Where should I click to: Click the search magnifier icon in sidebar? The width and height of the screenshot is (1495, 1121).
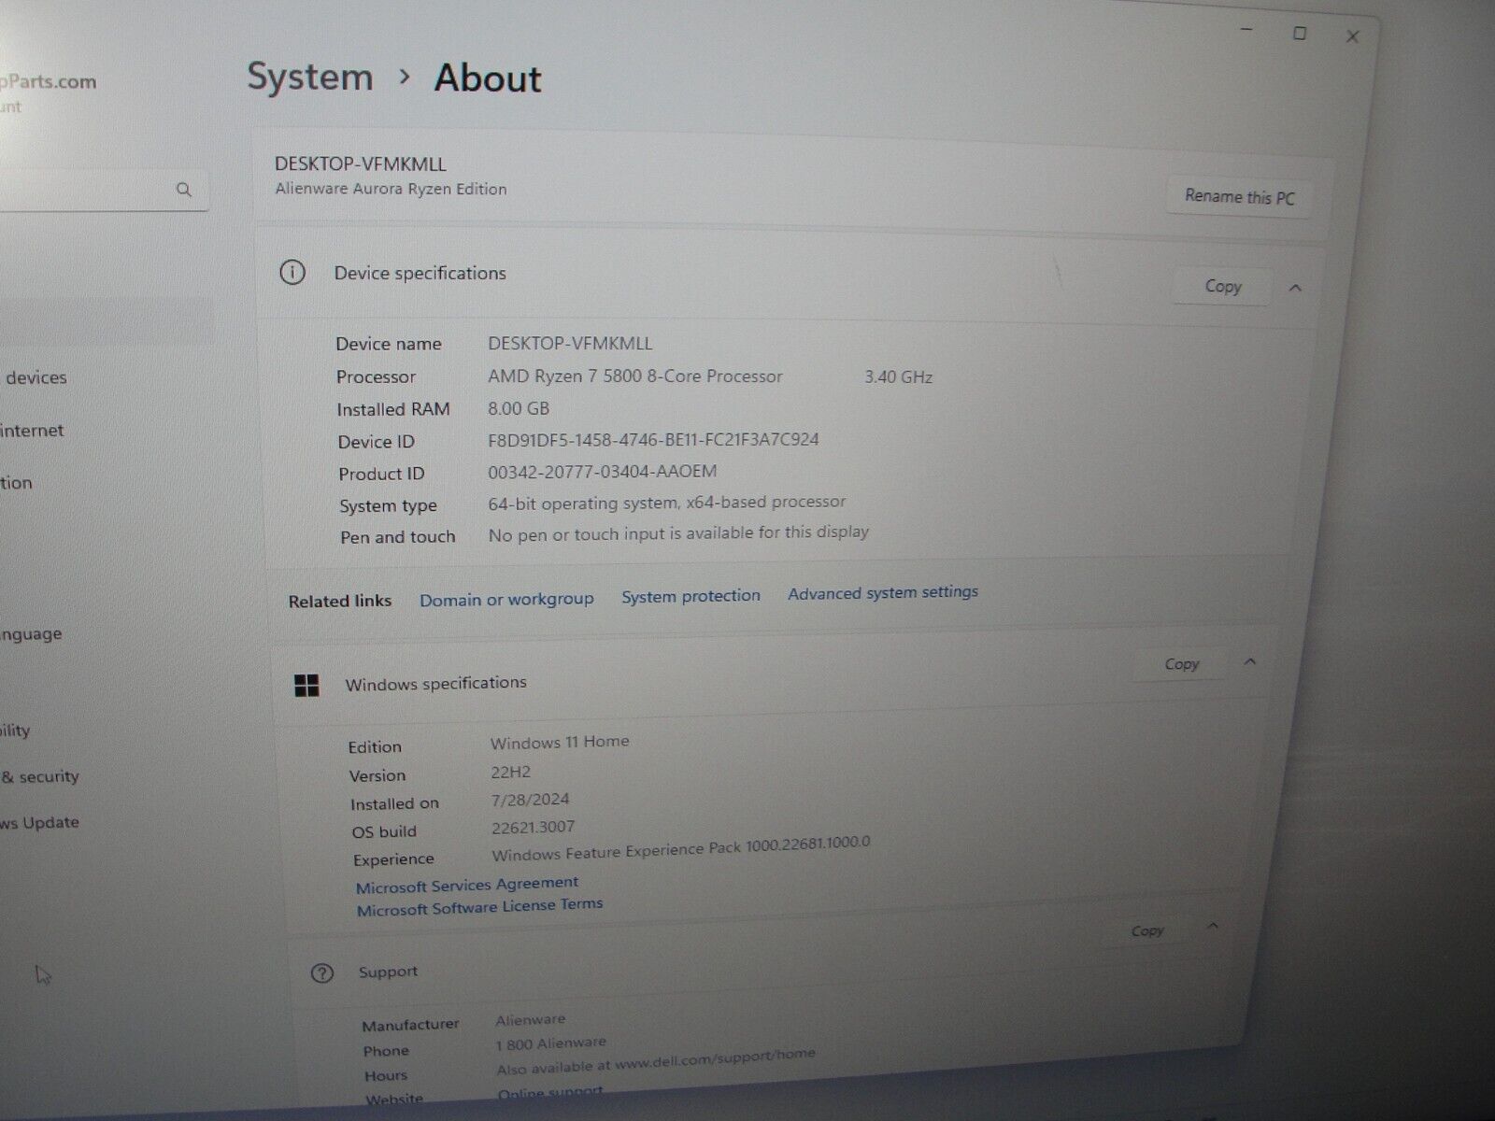(x=184, y=190)
